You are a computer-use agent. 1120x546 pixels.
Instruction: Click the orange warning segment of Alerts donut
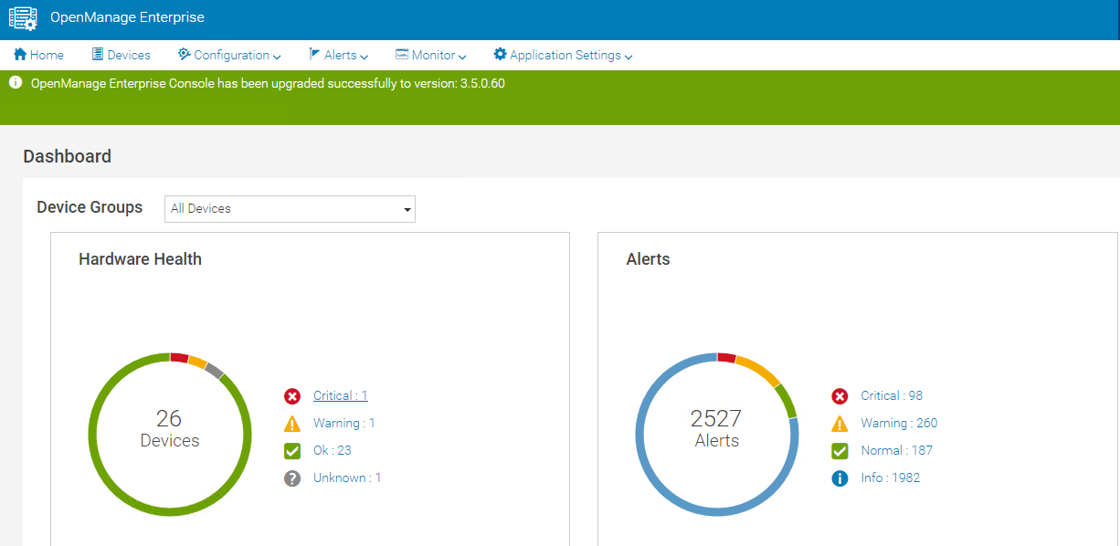[x=758, y=370]
